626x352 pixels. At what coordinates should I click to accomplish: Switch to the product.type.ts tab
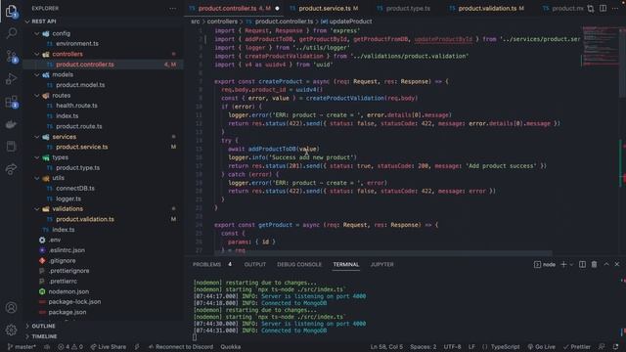pos(404,9)
